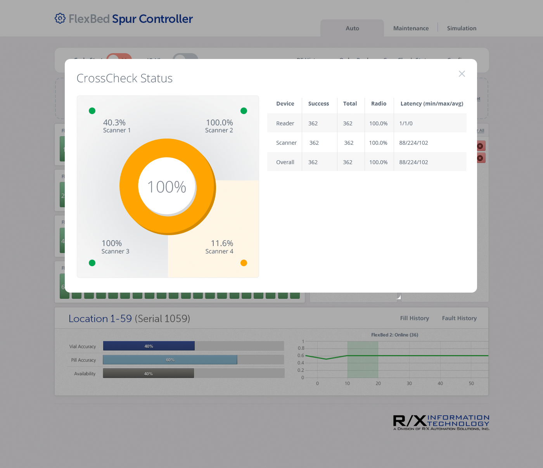Click the Vial Accuracy 40% bar
The height and width of the screenshot is (468, 543).
[x=149, y=346]
